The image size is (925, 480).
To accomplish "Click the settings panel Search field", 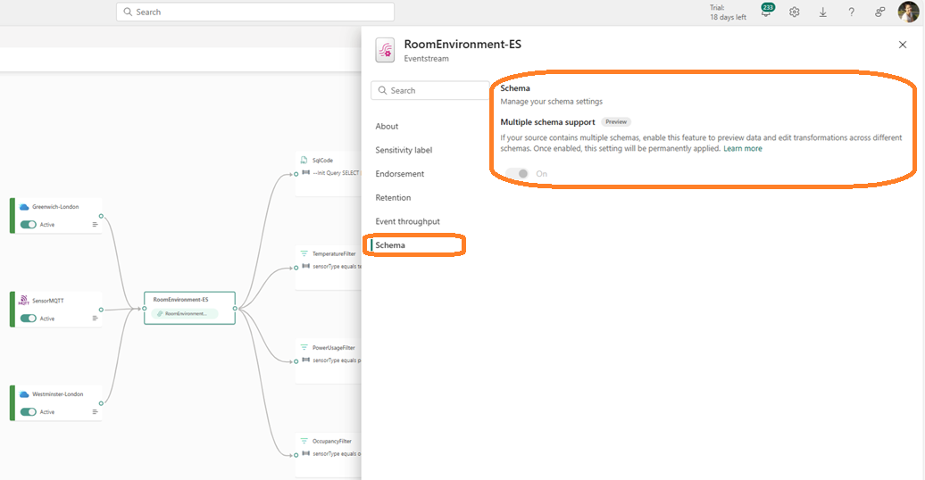I will 430,90.
